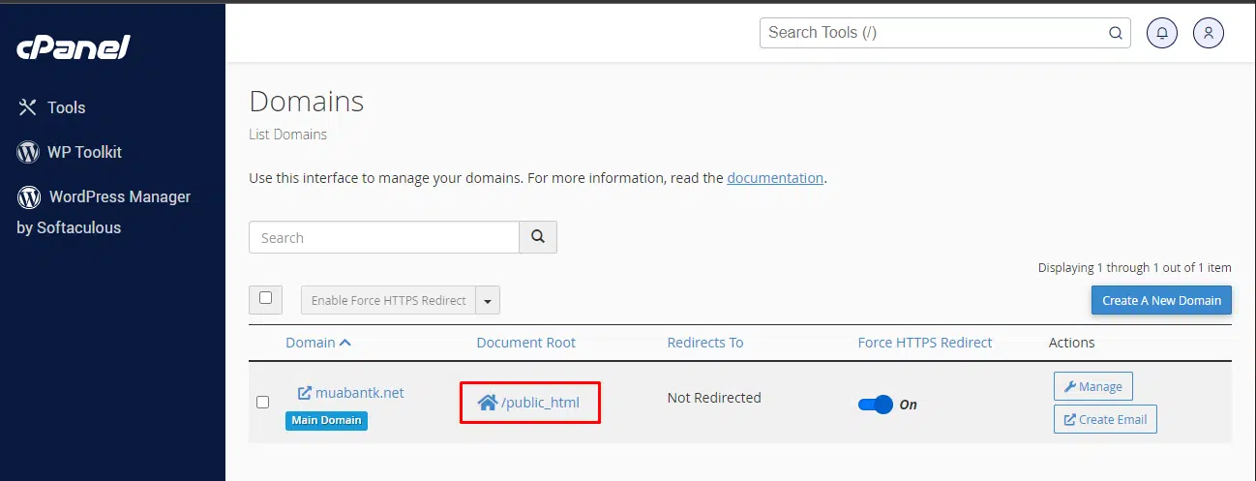Open WordPress Manager by Softaculous

[x=105, y=212]
